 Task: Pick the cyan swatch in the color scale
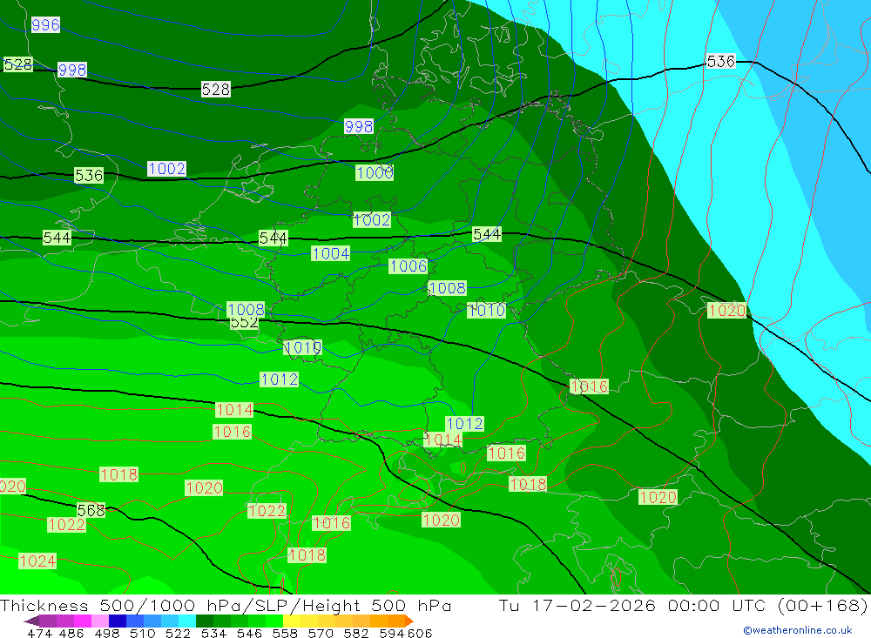[x=187, y=621]
